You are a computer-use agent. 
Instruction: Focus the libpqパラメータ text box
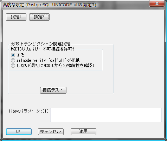(106, 115)
